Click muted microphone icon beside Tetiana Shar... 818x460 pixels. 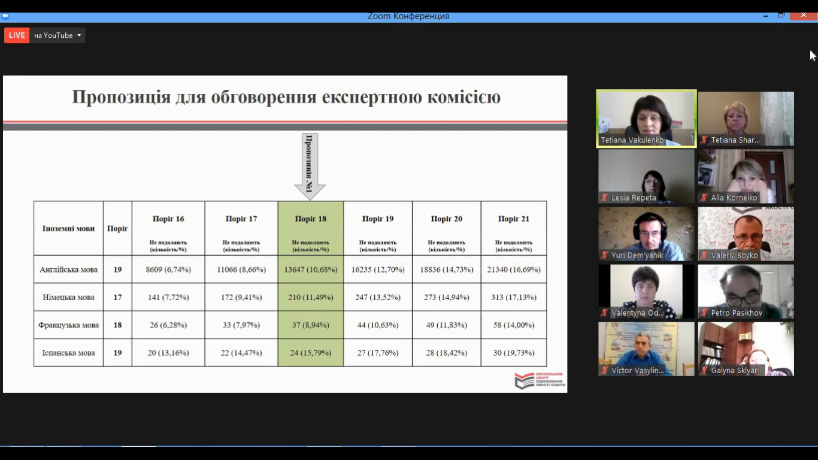click(x=704, y=140)
